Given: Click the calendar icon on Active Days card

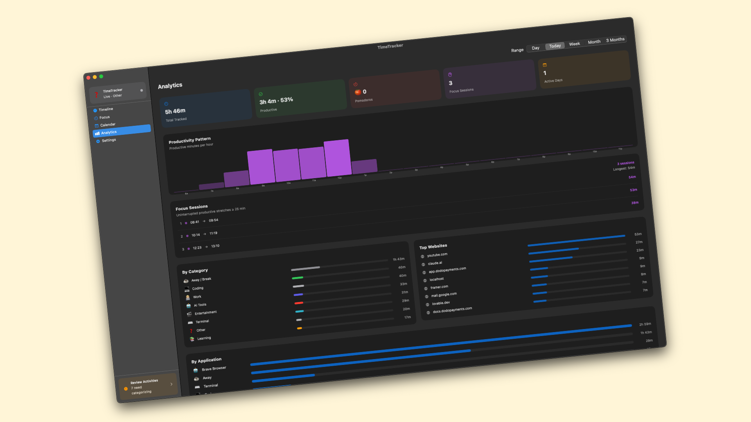Looking at the screenshot, I should coord(545,65).
